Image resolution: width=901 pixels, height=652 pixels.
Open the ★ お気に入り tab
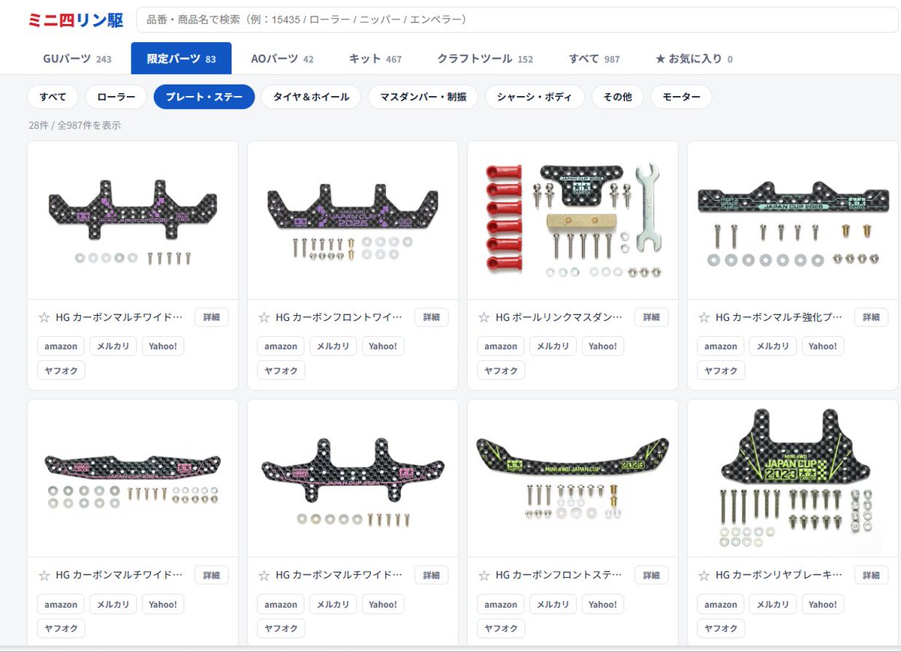[694, 59]
